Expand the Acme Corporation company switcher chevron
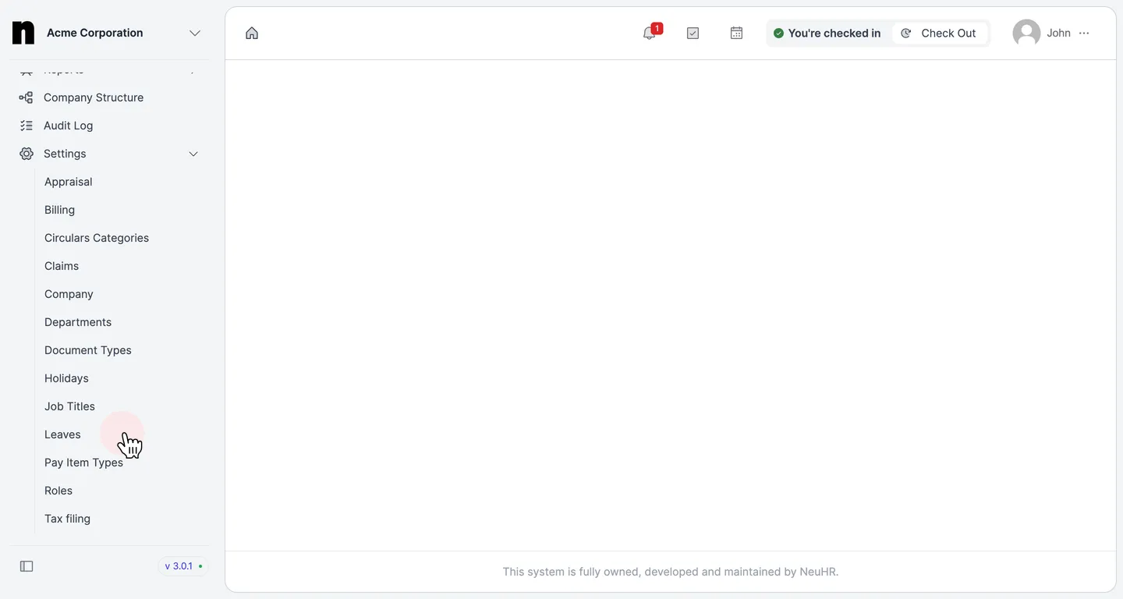1123x599 pixels. coord(195,33)
